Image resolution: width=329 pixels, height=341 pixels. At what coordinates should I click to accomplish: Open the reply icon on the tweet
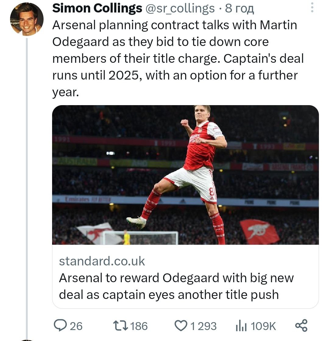[61, 325]
